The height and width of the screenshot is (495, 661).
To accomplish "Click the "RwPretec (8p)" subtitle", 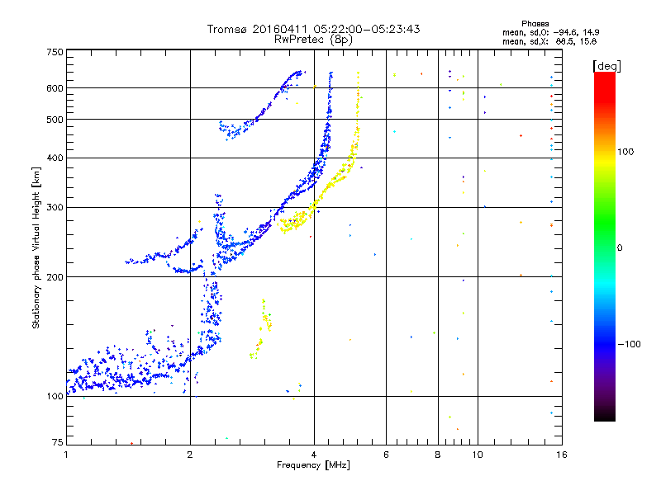I will click(313, 40).
